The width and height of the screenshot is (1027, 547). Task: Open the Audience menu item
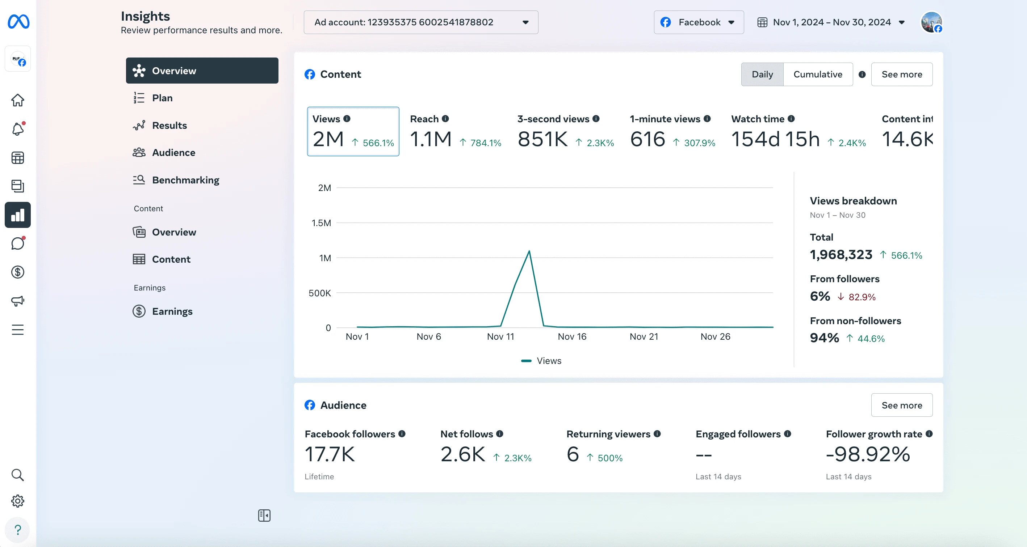click(x=202, y=153)
